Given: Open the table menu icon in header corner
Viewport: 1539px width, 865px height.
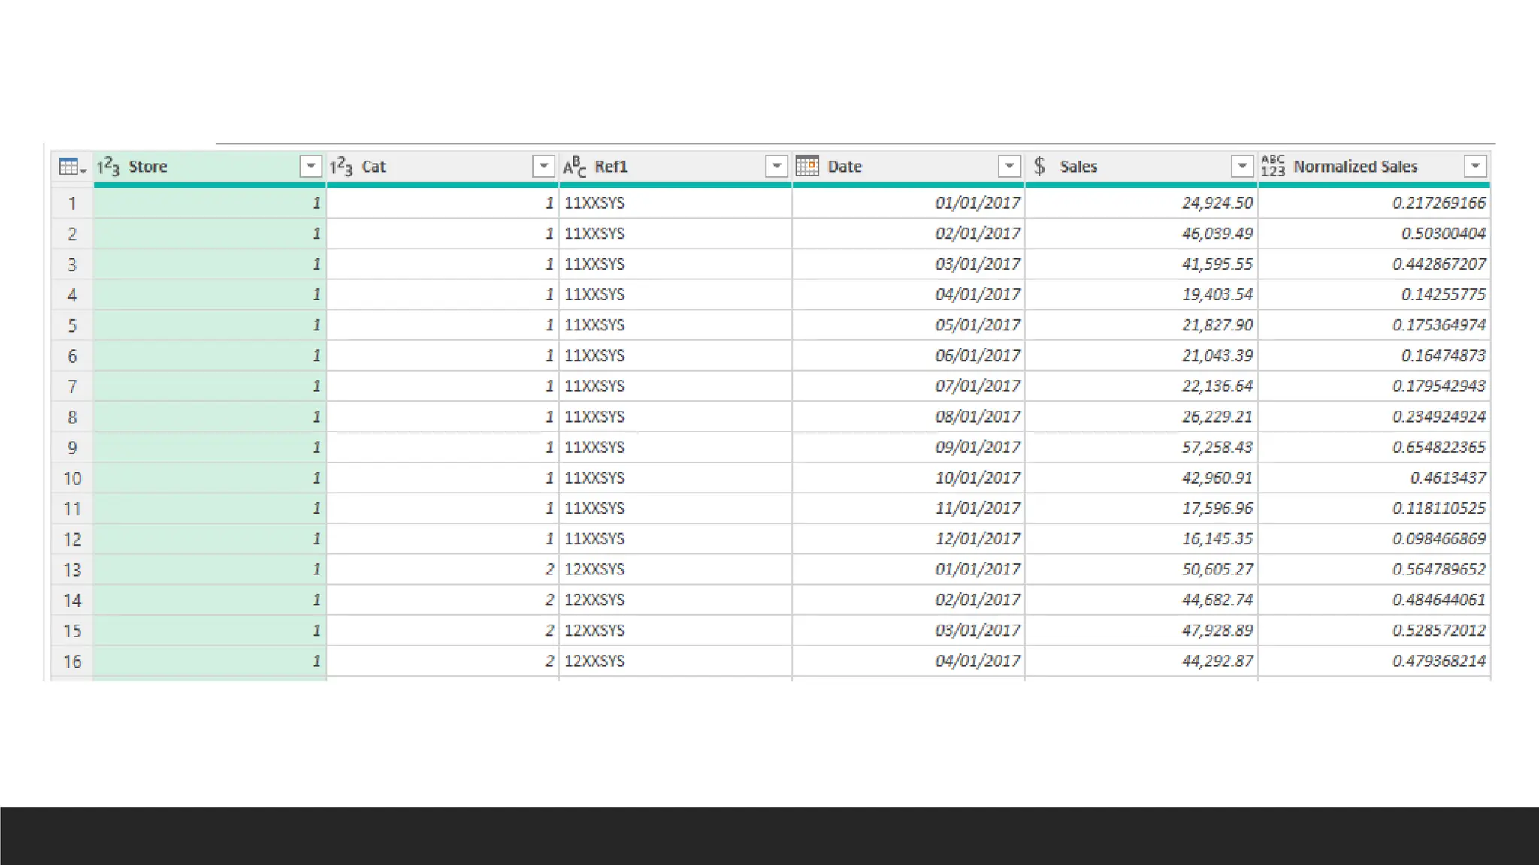Looking at the screenshot, I should click(71, 167).
